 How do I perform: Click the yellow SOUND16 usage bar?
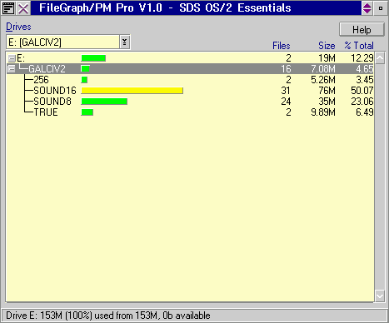[132, 91]
